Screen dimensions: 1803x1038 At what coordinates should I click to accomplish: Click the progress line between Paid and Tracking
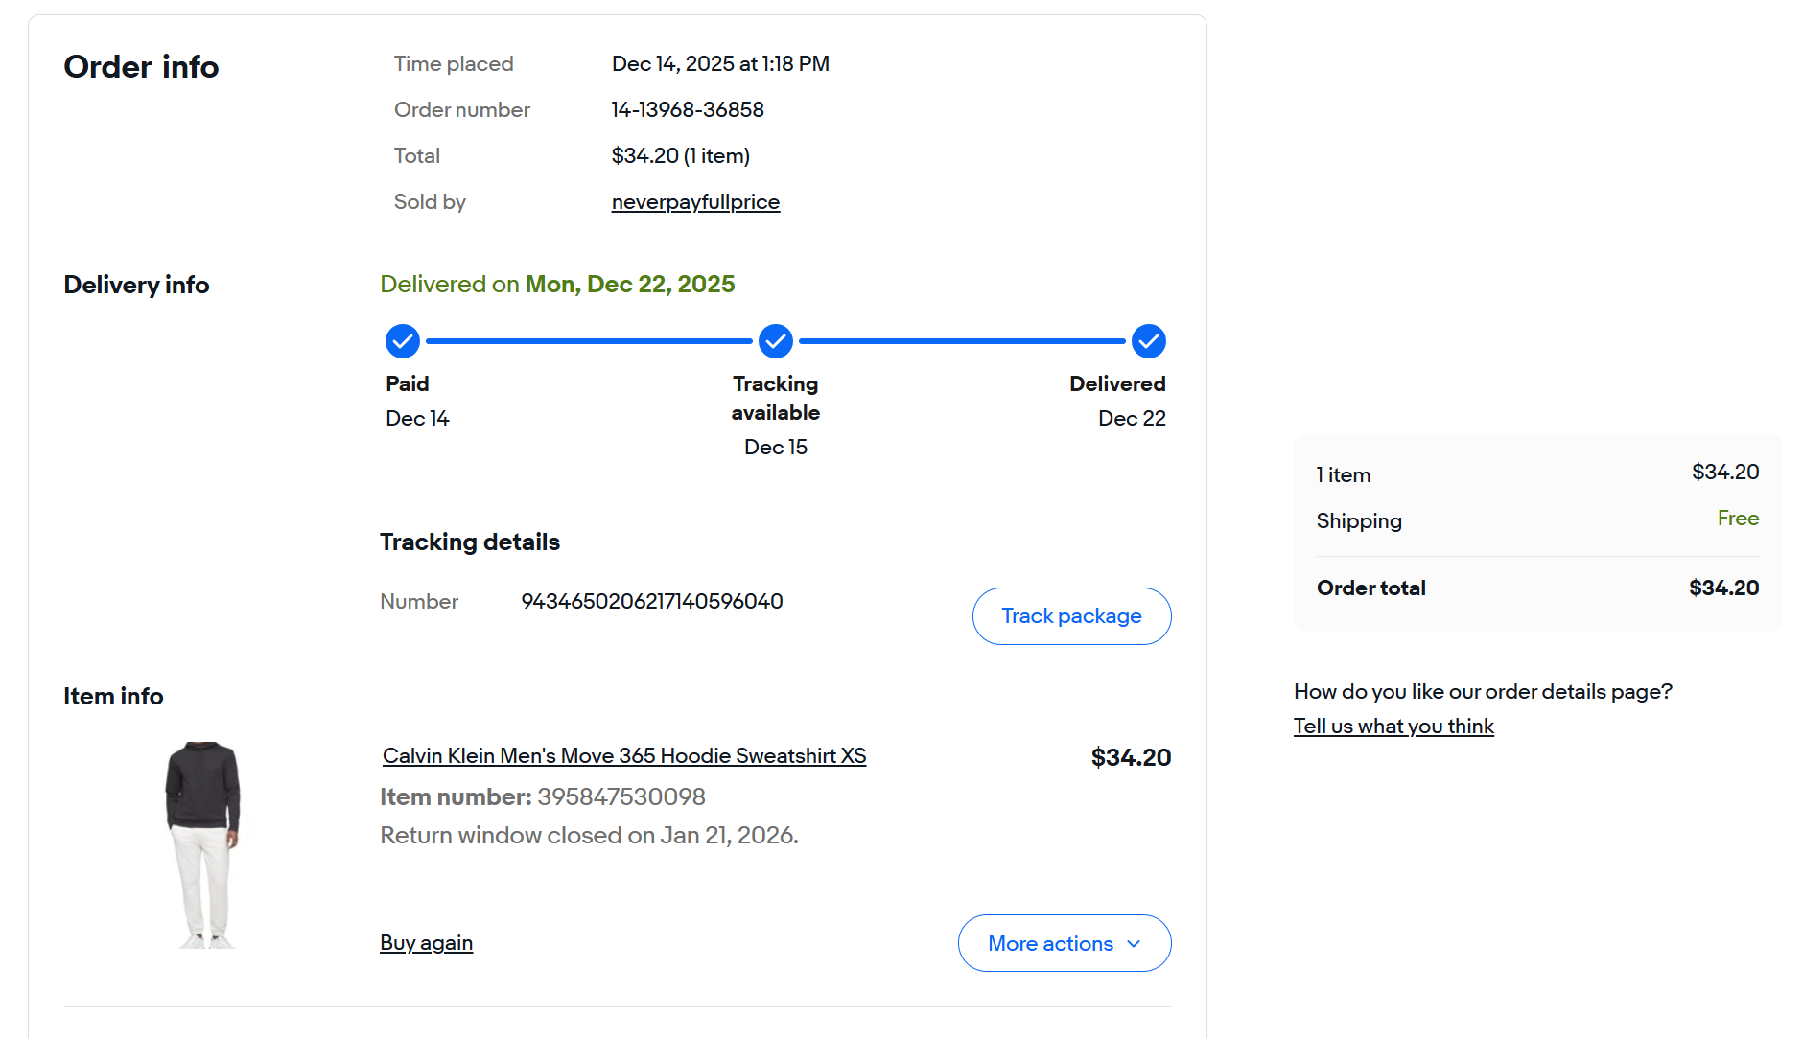point(589,341)
